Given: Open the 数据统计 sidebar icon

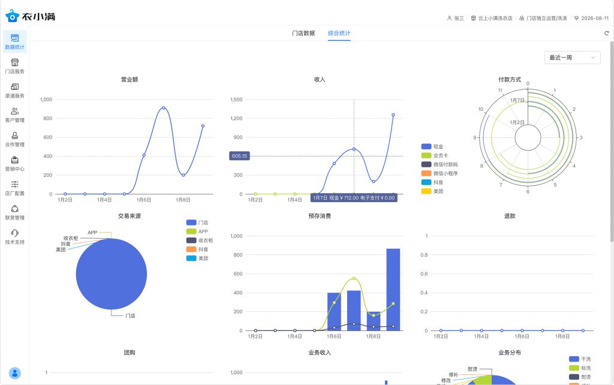Looking at the screenshot, I should click(14, 38).
